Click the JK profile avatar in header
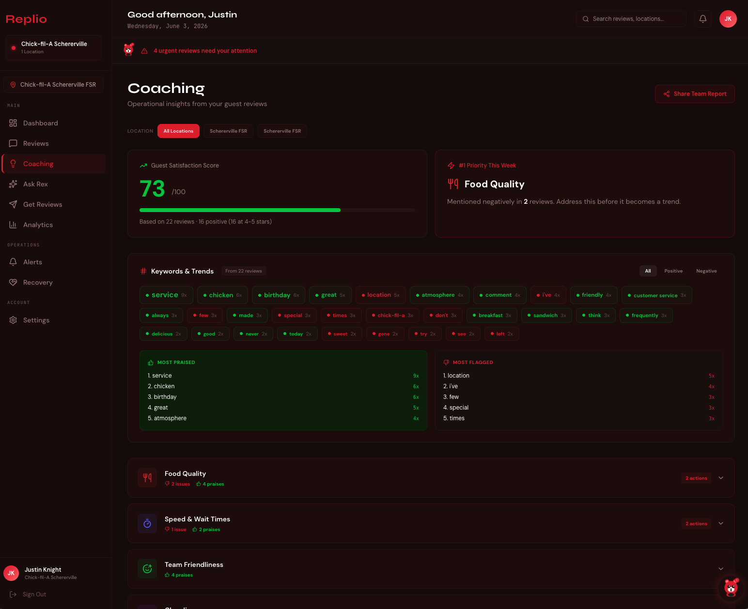 [x=728, y=19]
